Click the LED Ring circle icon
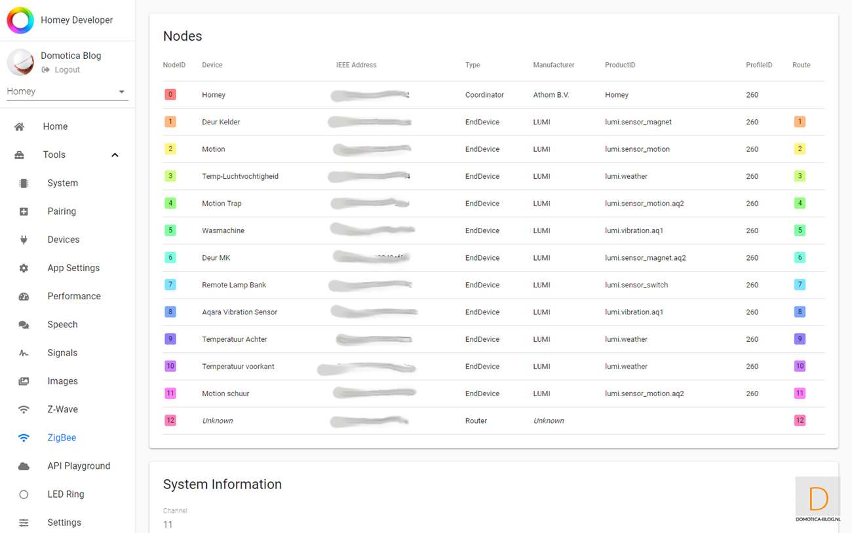This screenshot has height=533, width=852. click(24, 494)
